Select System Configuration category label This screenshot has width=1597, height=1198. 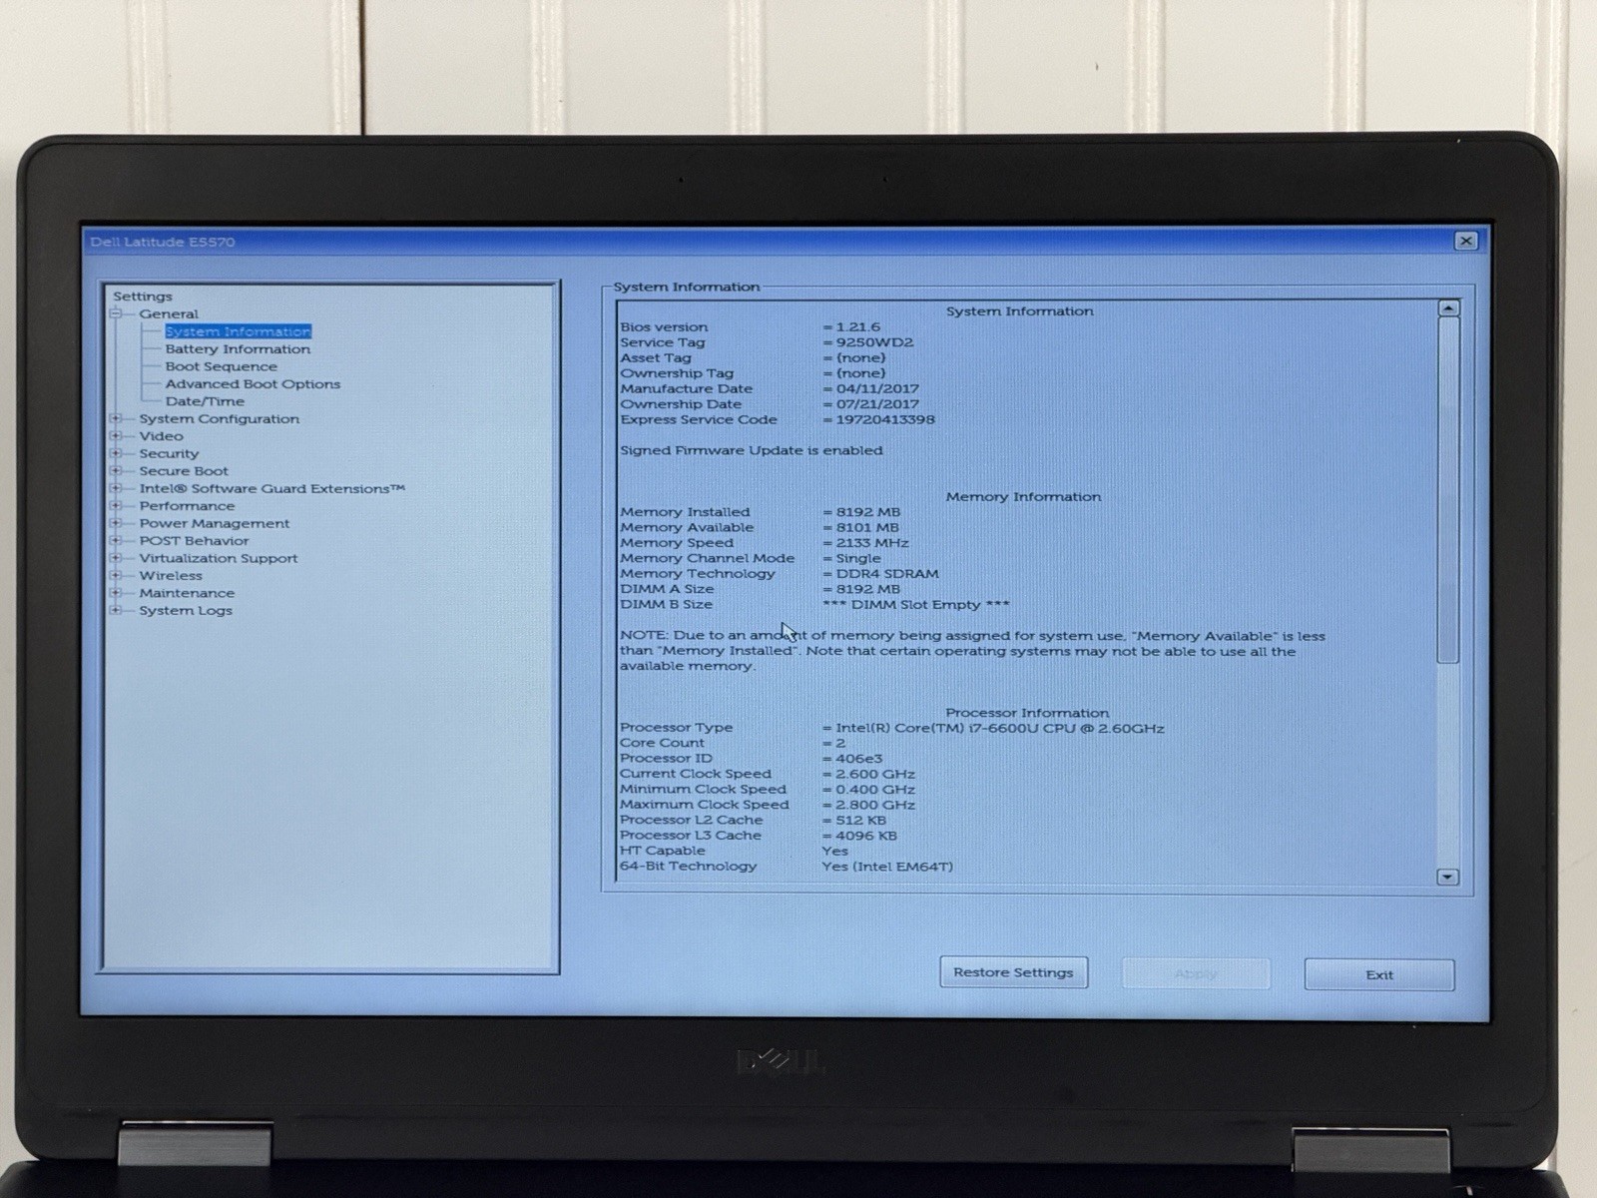(219, 419)
